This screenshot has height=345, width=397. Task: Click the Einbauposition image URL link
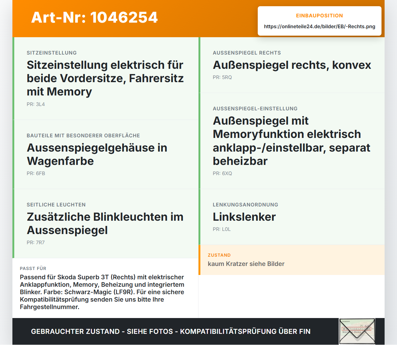pyautogui.click(x=319, y=27)
